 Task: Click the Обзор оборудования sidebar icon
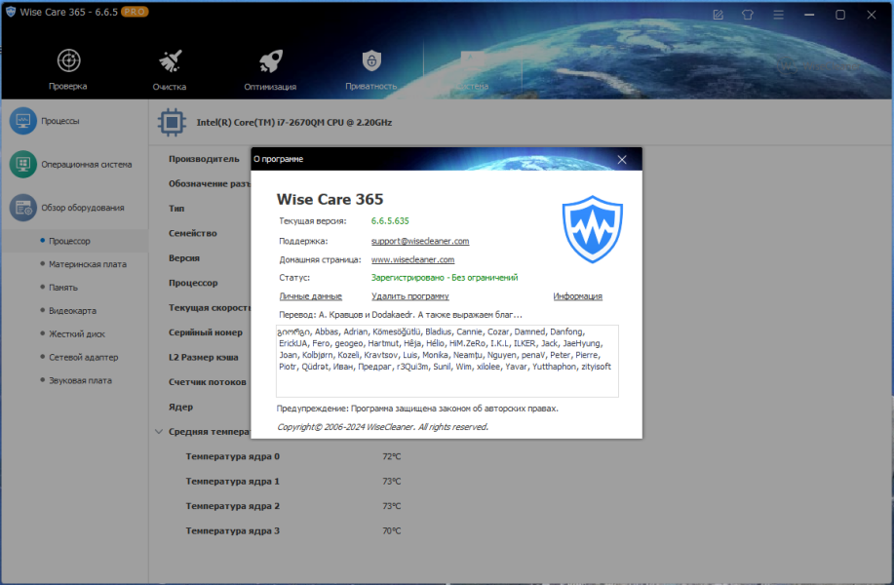pos(22,208)
